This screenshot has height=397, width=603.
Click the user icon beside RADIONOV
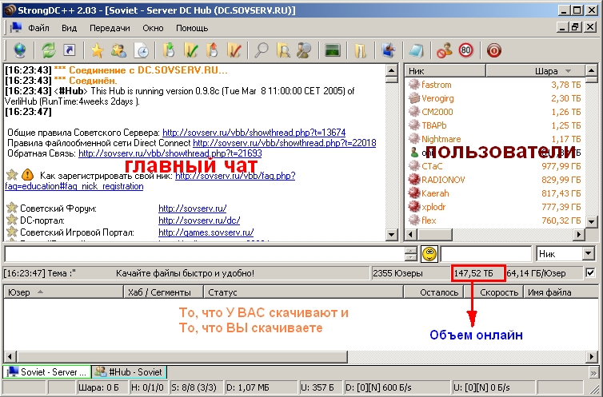click(x=413, y=180)
